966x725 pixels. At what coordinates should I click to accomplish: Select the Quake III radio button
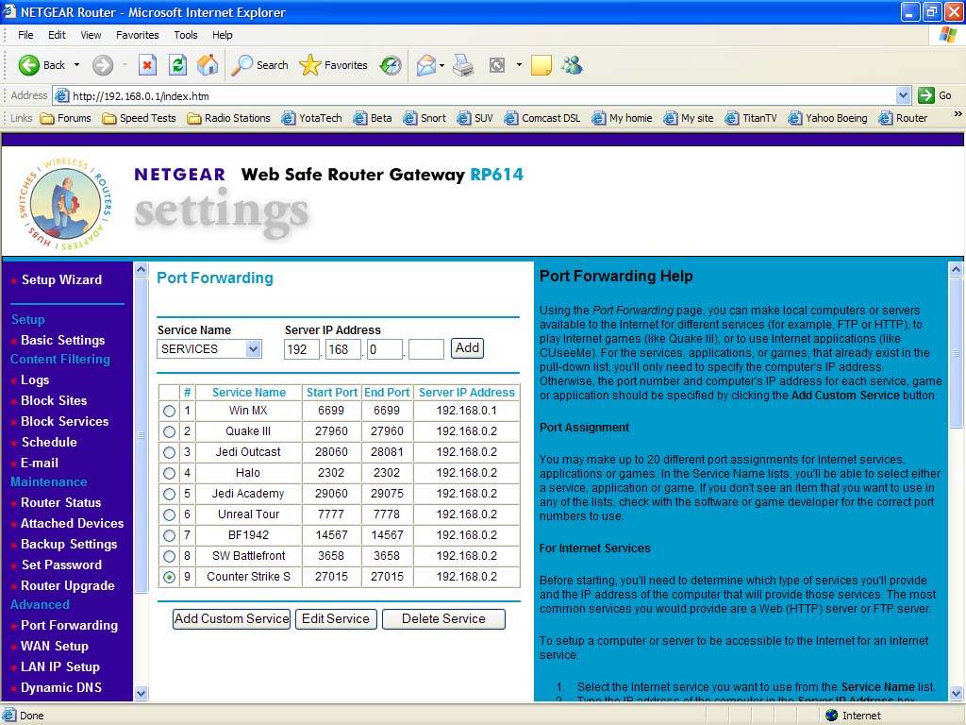169,431
